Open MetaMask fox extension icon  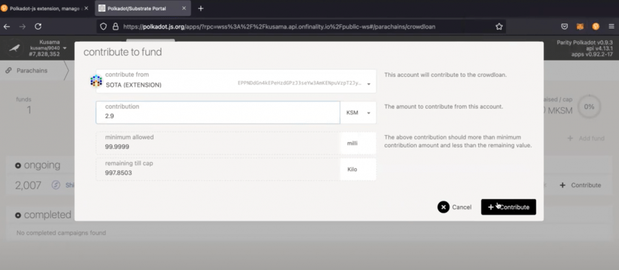581,27
